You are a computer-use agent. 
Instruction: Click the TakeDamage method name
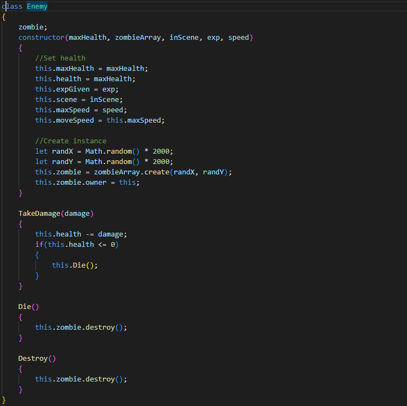(x=39, y=214)
